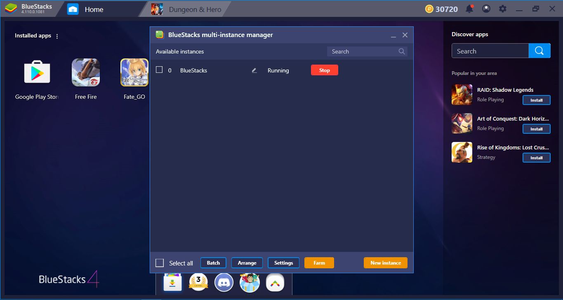Click the orange Farm button
Image resolution: width=563 pixels, height=300 pixels.
[319, 263]
